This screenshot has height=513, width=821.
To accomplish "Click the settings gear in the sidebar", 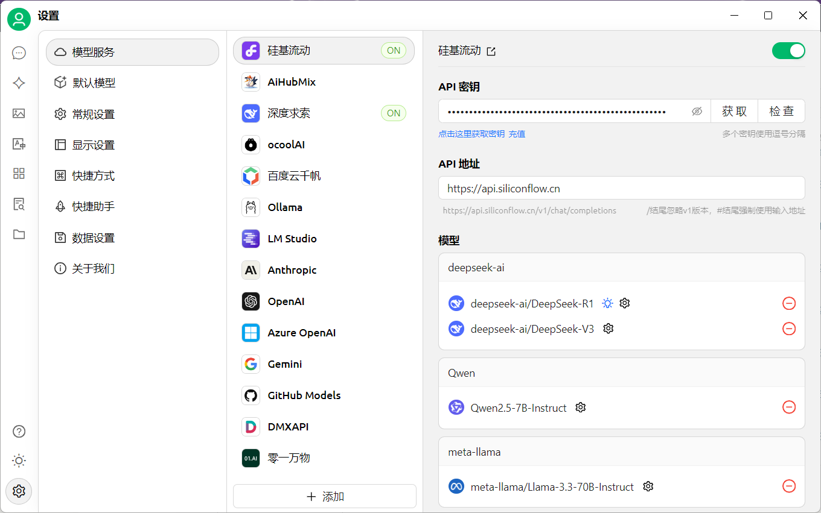I will 19,491.
